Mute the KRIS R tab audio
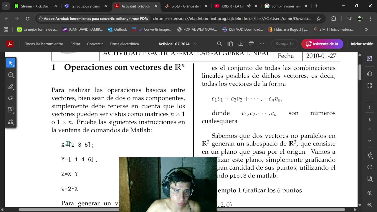 click(249, 6)
